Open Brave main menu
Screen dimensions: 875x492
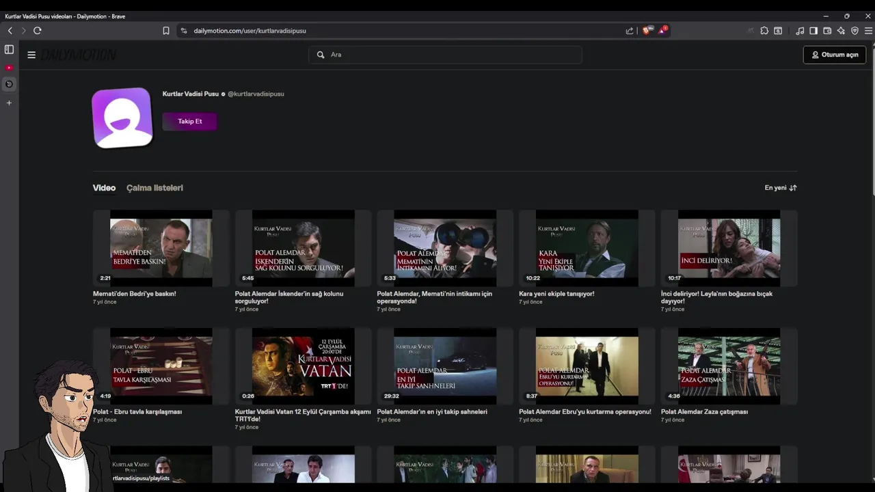click(868, 31)
